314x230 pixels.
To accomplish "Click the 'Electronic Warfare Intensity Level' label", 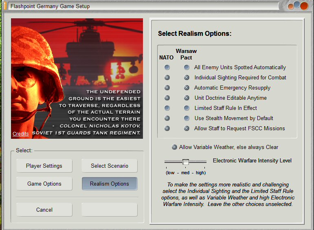I will click(x=252, y=160).
